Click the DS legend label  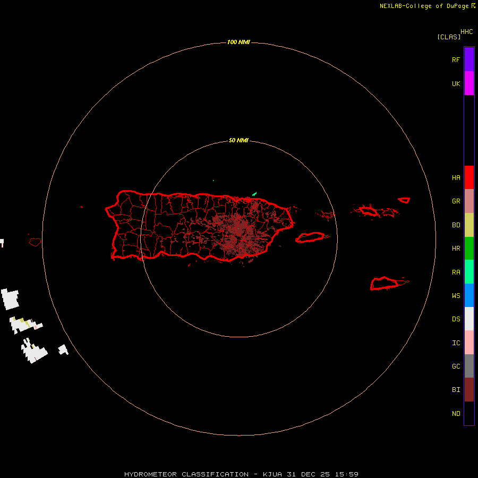[456, 319]
